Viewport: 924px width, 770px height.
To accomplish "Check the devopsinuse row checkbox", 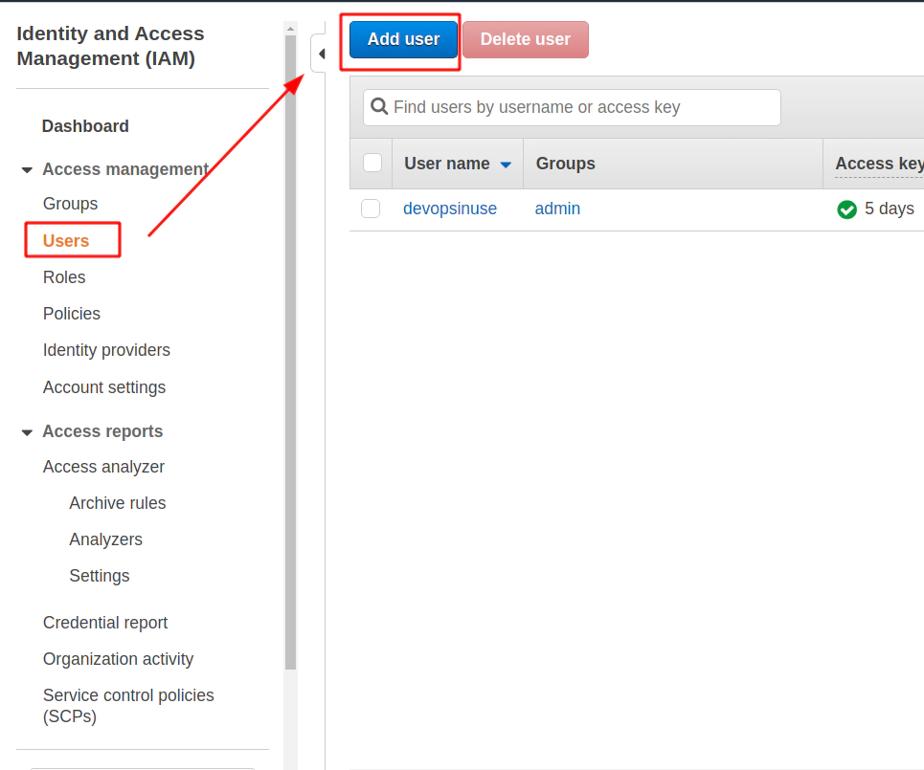I will coord(371,209).
